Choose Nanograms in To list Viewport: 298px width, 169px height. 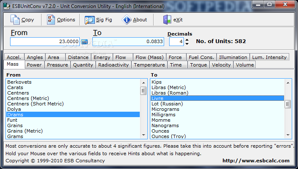[x=217, y=125]
